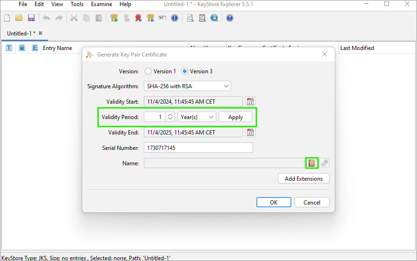The height and width of the screenshot is (261, 417).
Task: Open the Examine menu
Action: tap(101, 4)
